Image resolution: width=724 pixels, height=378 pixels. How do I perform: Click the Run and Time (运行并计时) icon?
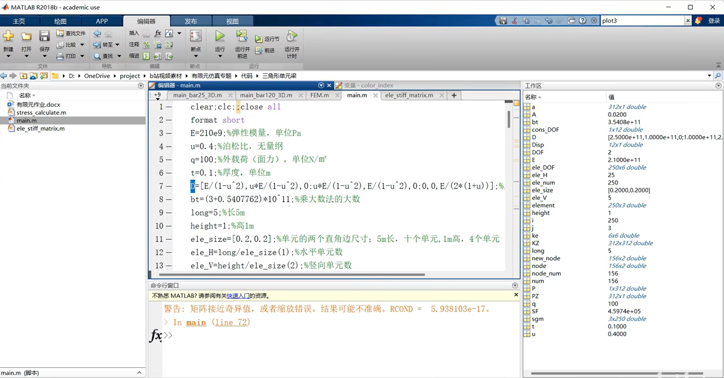tap(291, 37)
